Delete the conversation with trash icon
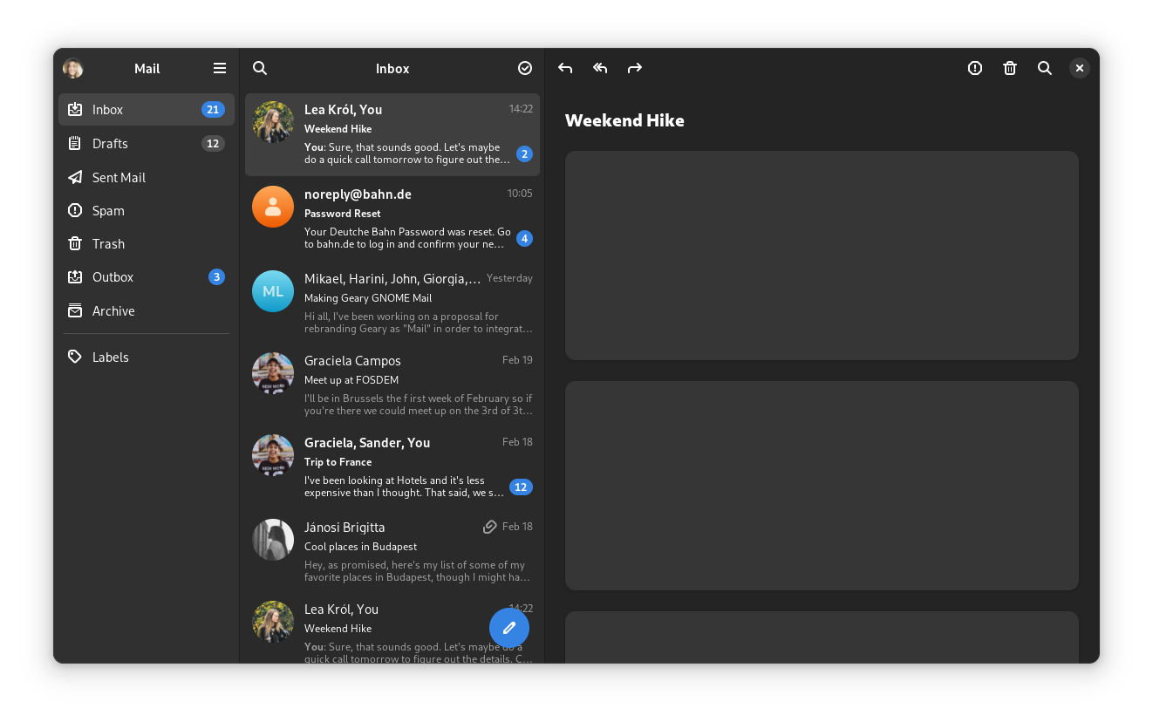Image resolution: width=1153 pixels, height=722 pixels. click(1010, 68)
